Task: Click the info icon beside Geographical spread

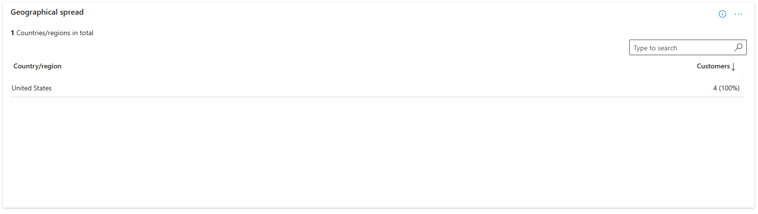Action: tap(722, 14)
